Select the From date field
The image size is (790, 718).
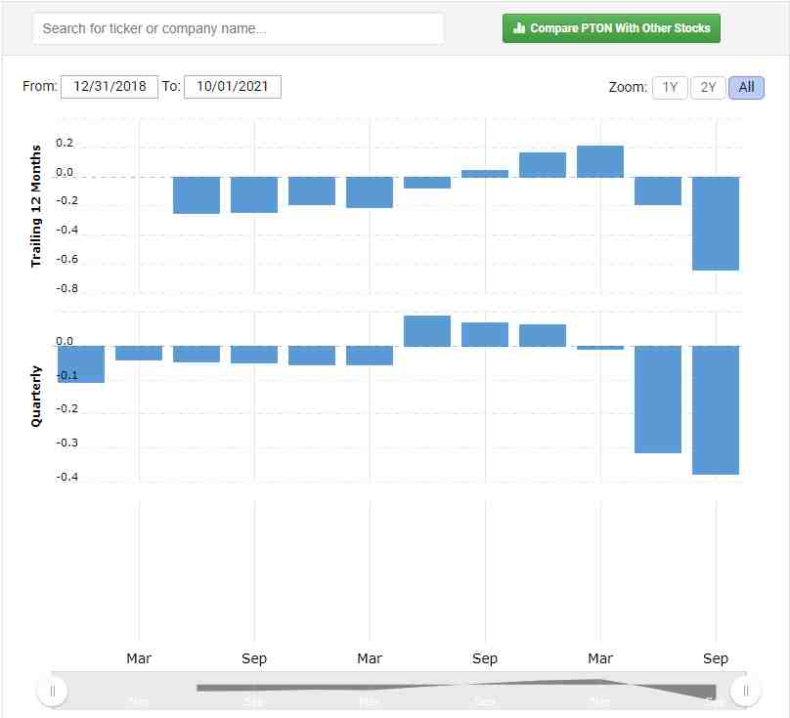[x=109, y=86]
